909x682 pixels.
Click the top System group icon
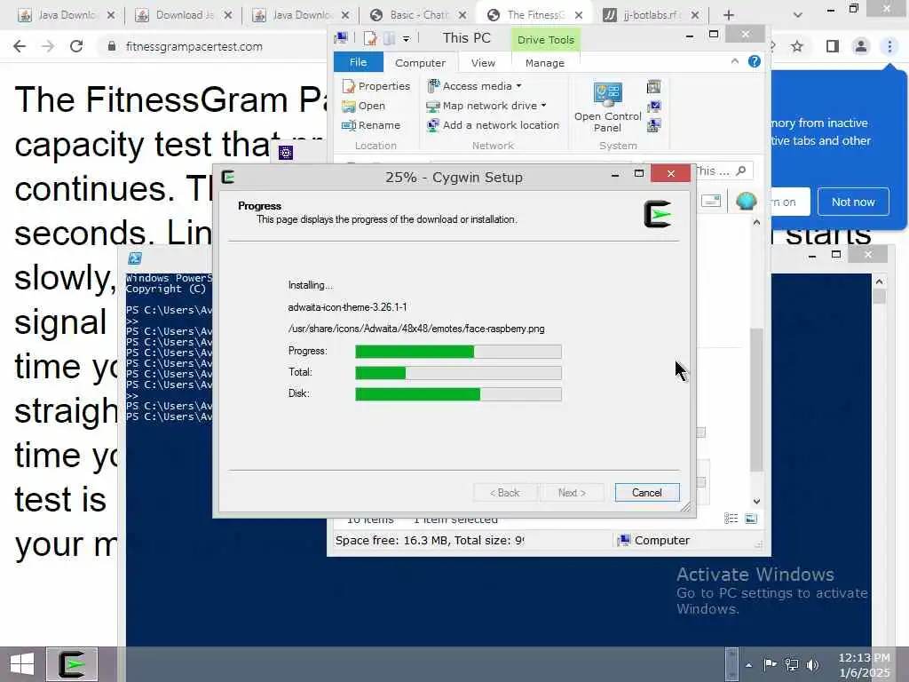[x=654, y=87]
